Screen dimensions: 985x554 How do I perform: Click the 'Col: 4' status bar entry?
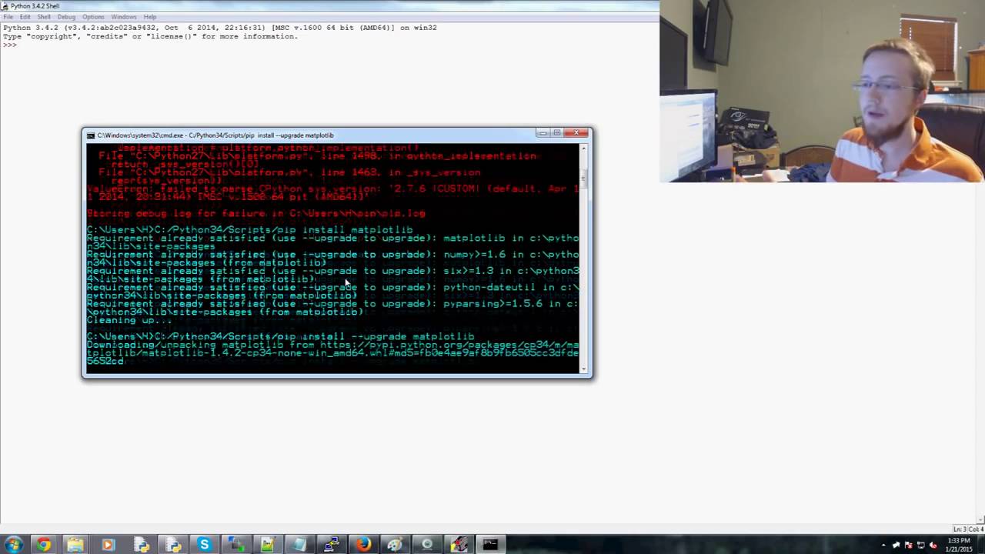[x=976, y=529]
